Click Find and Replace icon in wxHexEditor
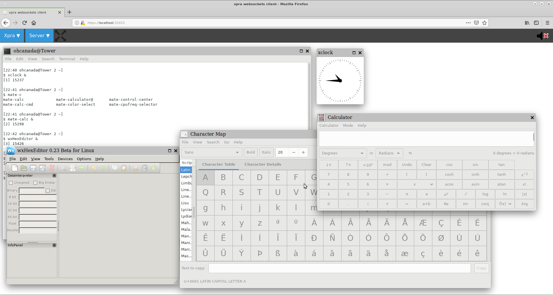The width and height of the screenshot is (553, 295). (73, 168)
